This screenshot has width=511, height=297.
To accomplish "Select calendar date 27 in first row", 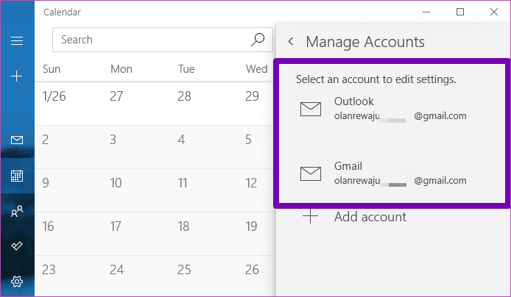I will click(116, 96).
